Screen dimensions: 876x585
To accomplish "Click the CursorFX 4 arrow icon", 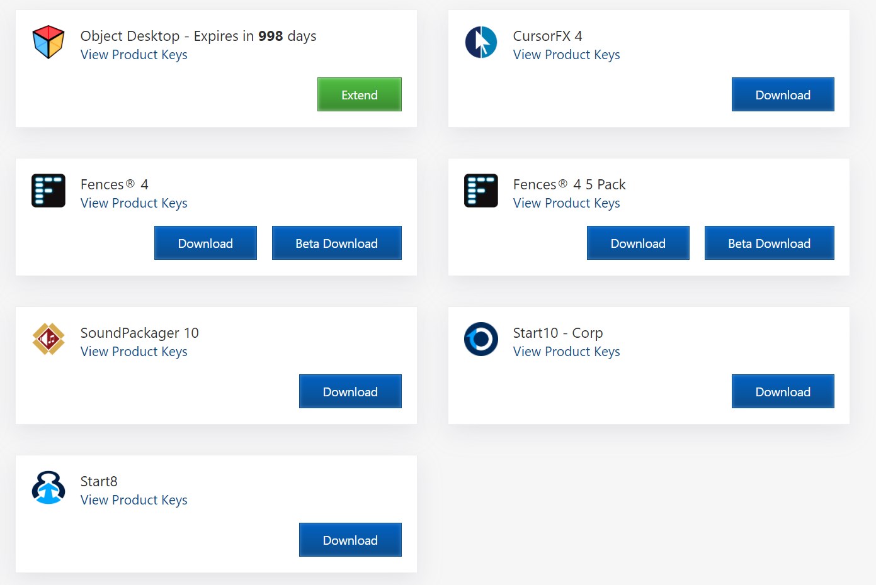I will coord(481,42).
